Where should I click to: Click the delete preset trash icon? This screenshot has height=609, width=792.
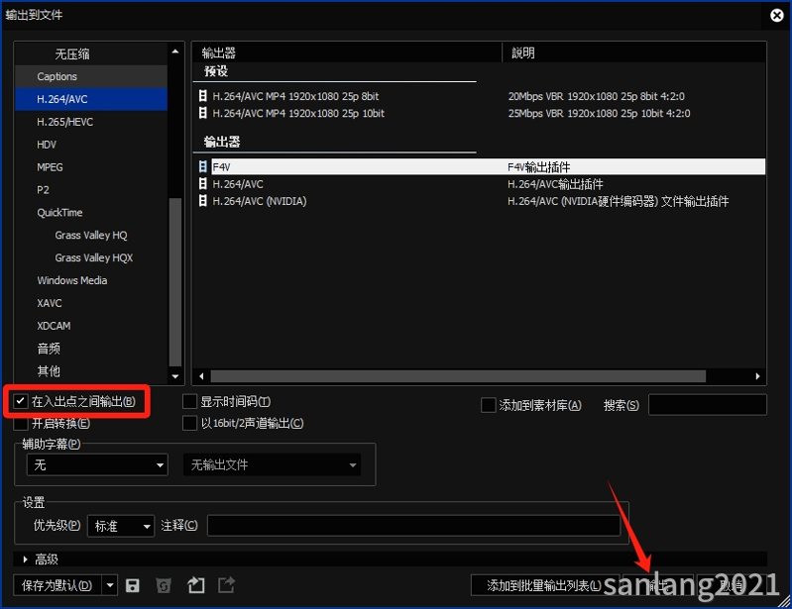(164, 585)
